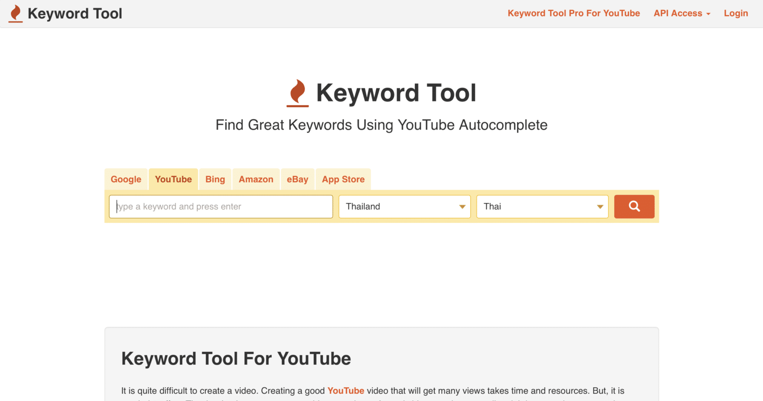The image size is (763, 401).
Task: Switch to the Bing tab
Action: (215, 180)
